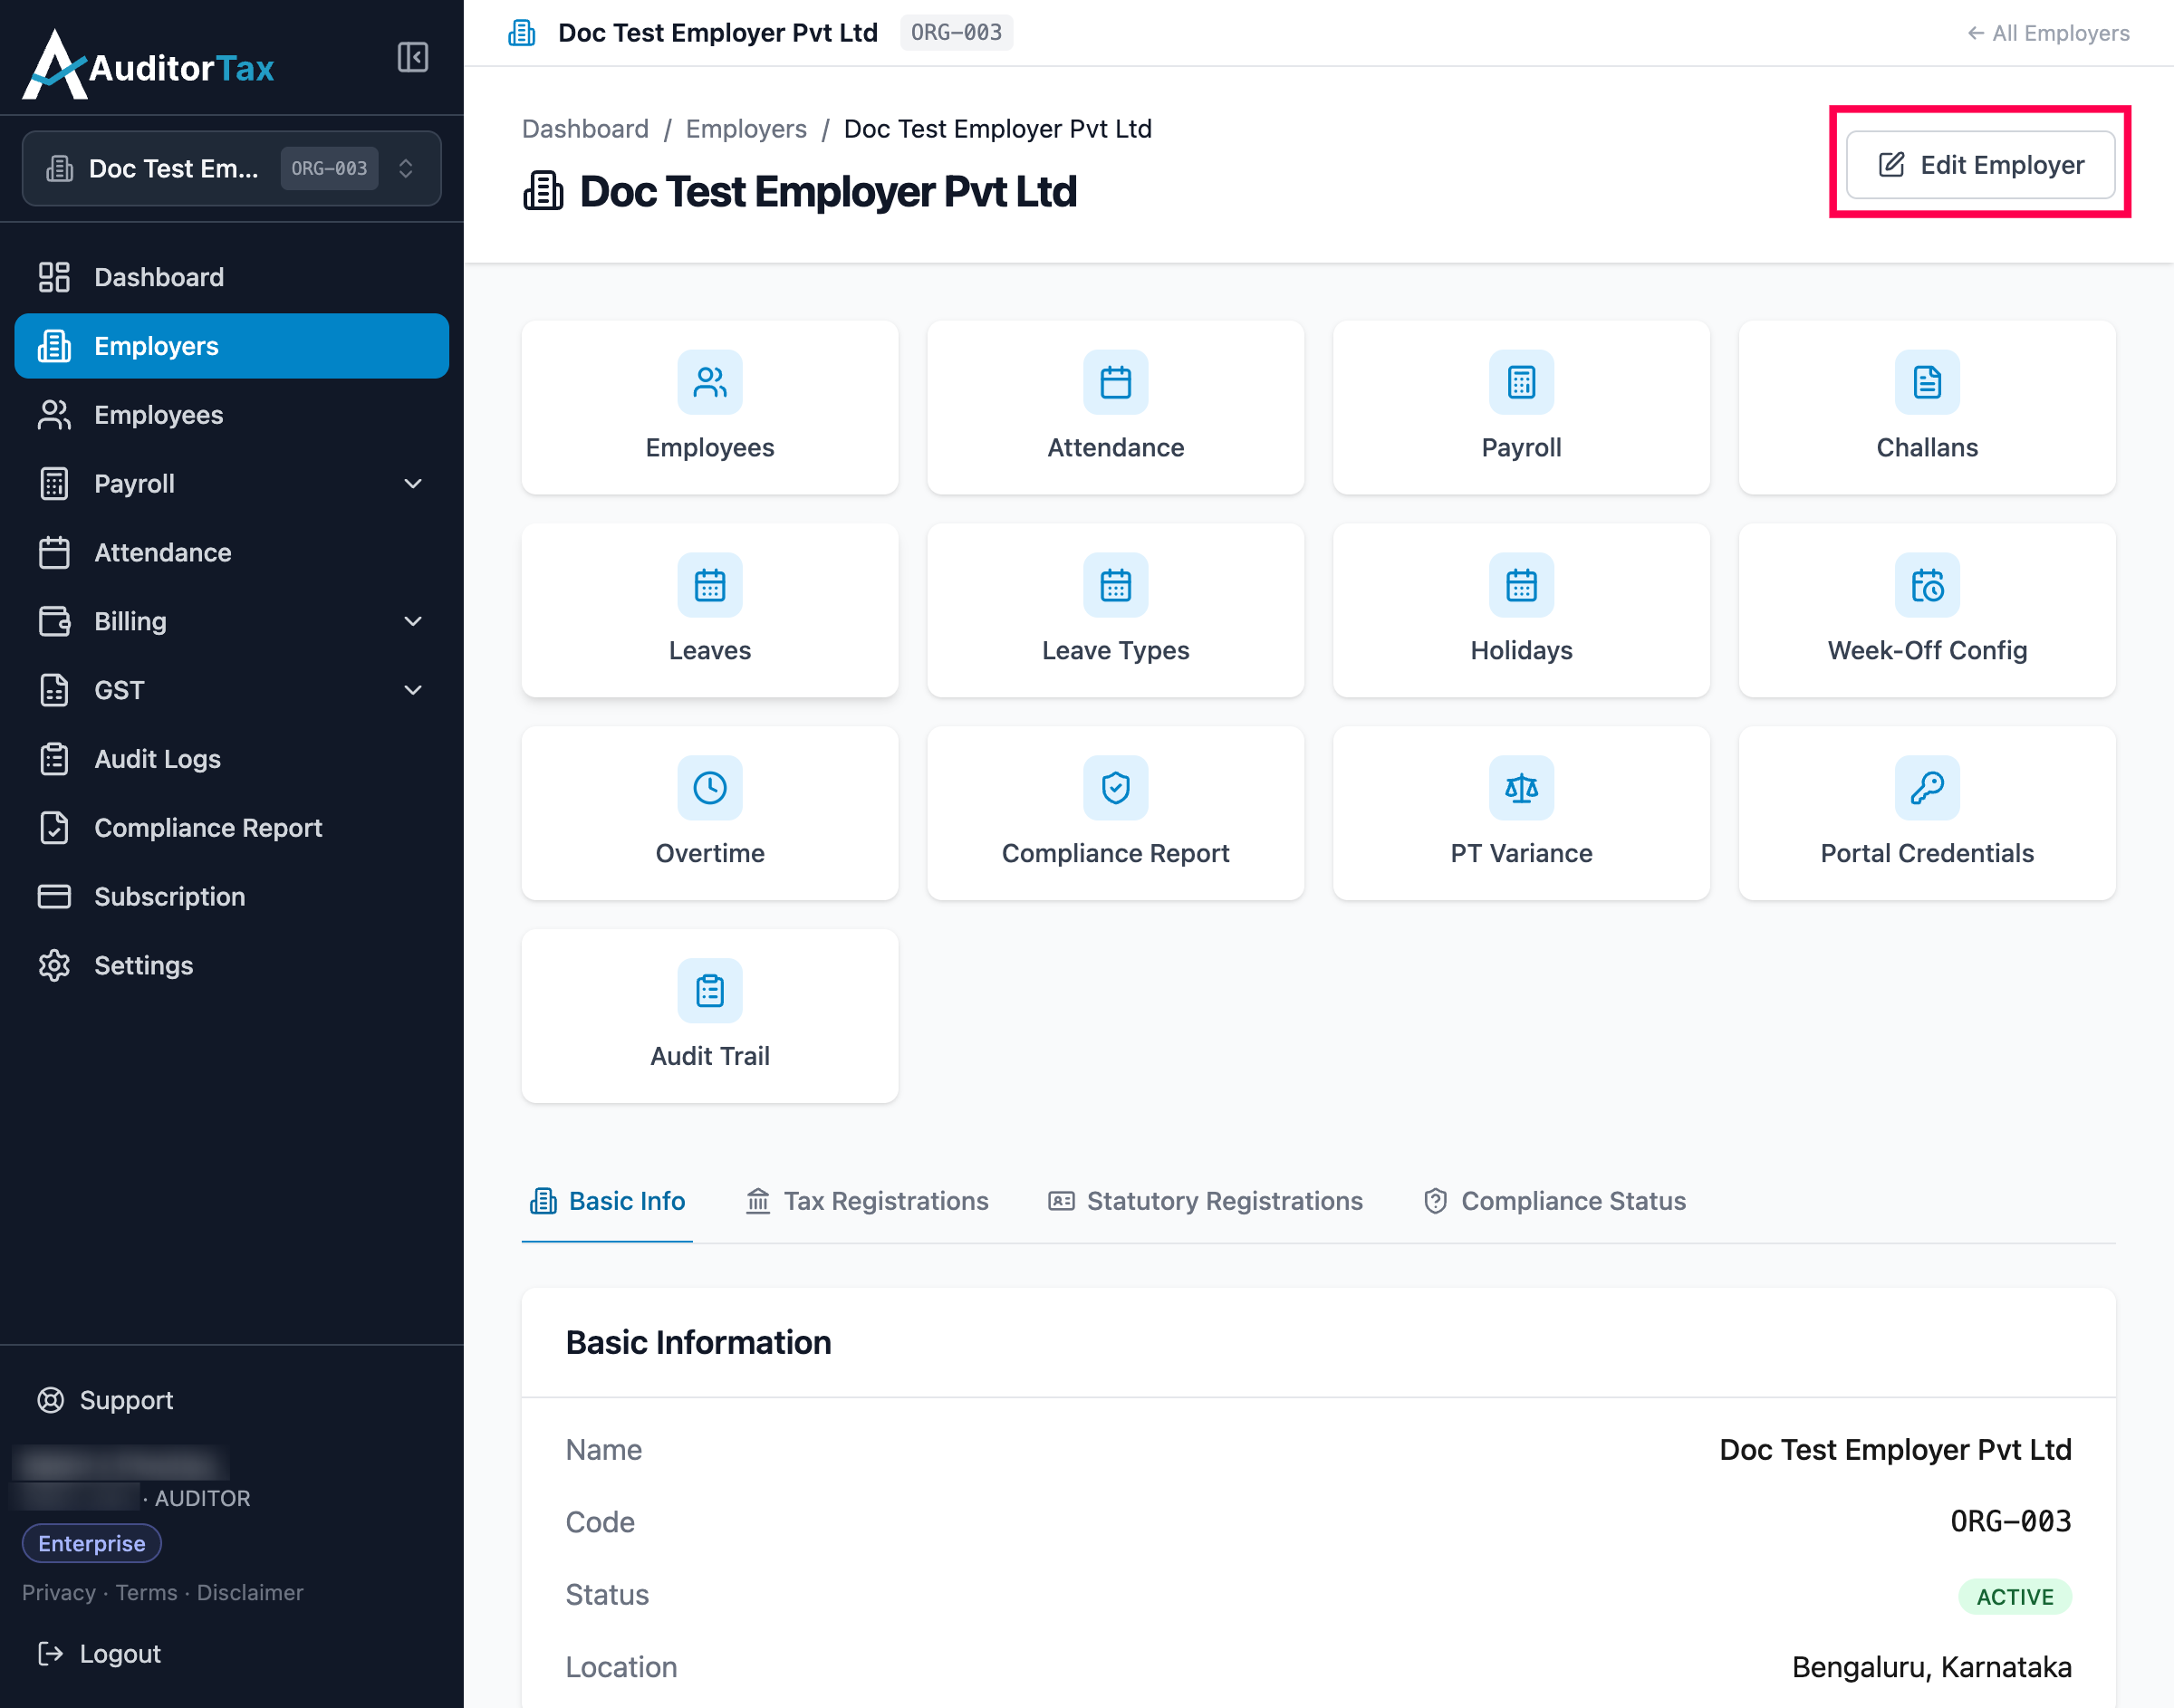This screenshot has width=2174, height=1708.
Task: Switch to the Basic Info tab
Action: [607, 1201]
